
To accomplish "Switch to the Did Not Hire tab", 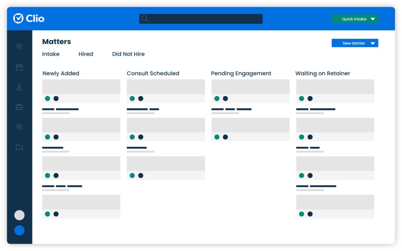I will tap(128, 54).
